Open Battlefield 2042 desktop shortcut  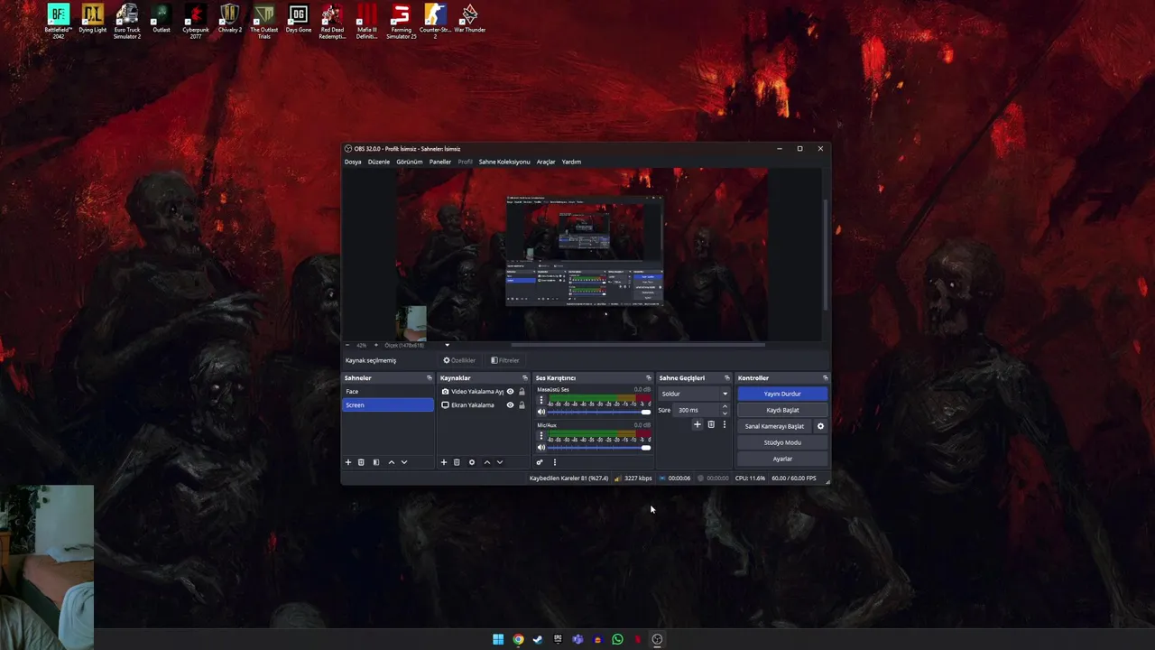click(x=58, y=22)
